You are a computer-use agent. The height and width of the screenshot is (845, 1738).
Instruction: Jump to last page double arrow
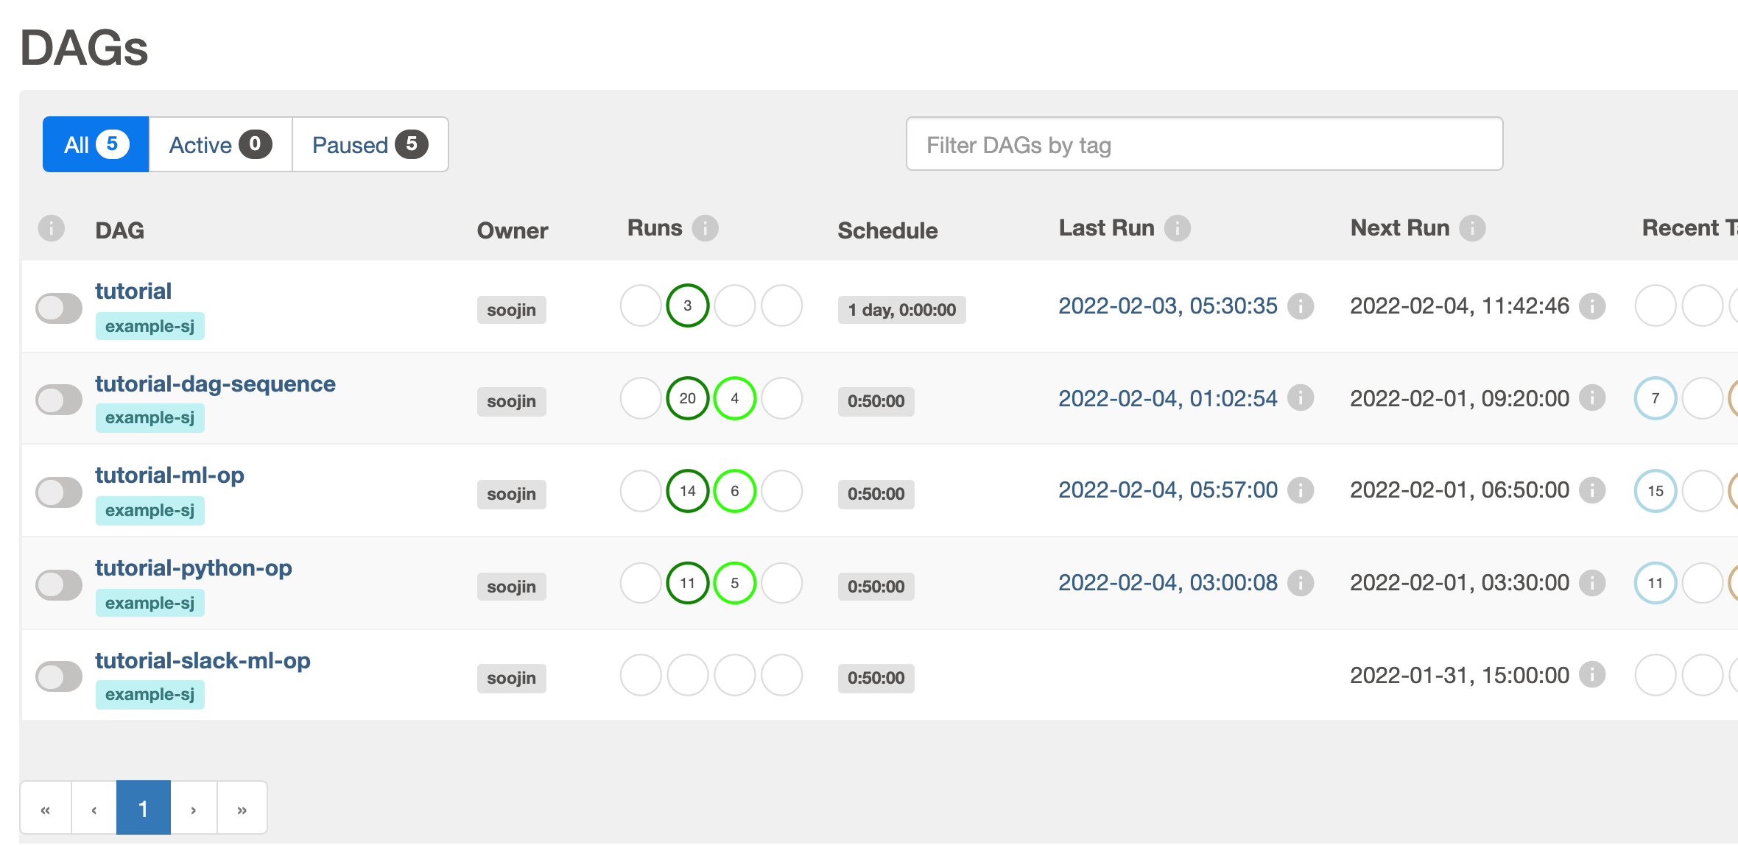tap(242, 809)
